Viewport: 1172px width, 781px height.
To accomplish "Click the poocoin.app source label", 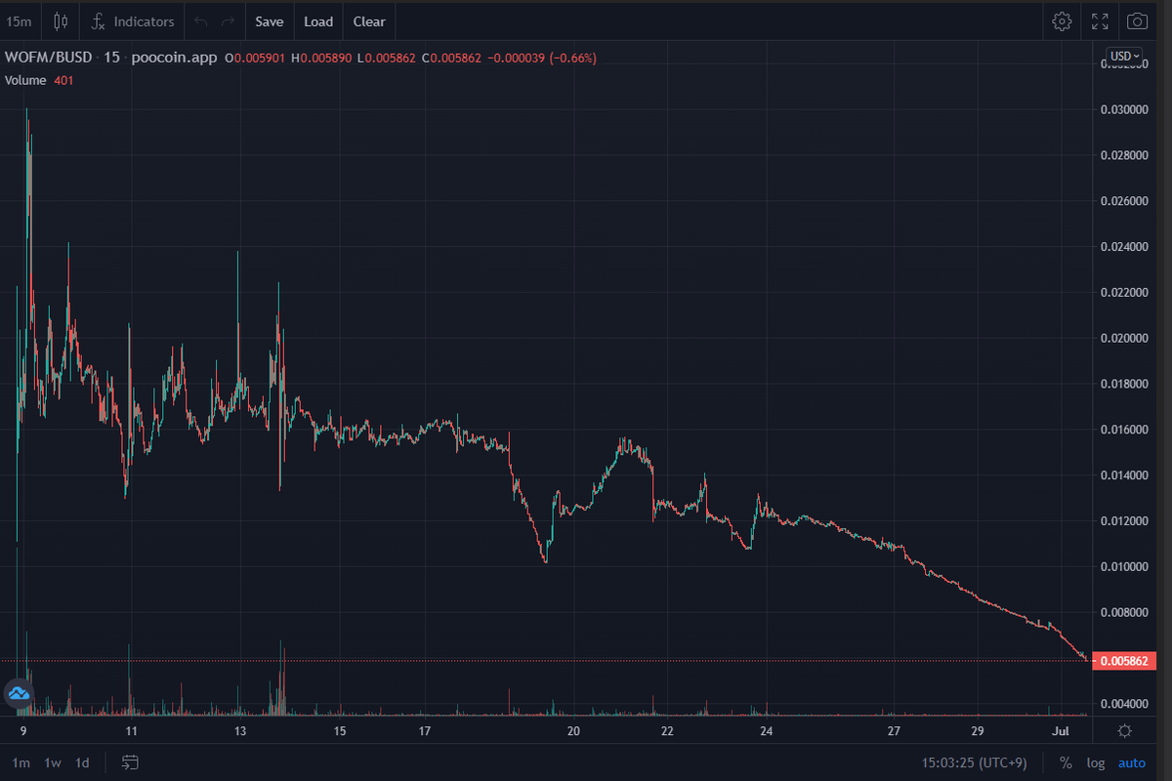I will (174, 58).
